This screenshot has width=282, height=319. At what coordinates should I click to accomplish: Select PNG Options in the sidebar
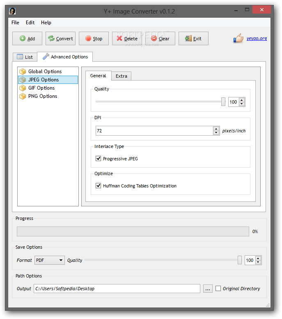[48, 96]
